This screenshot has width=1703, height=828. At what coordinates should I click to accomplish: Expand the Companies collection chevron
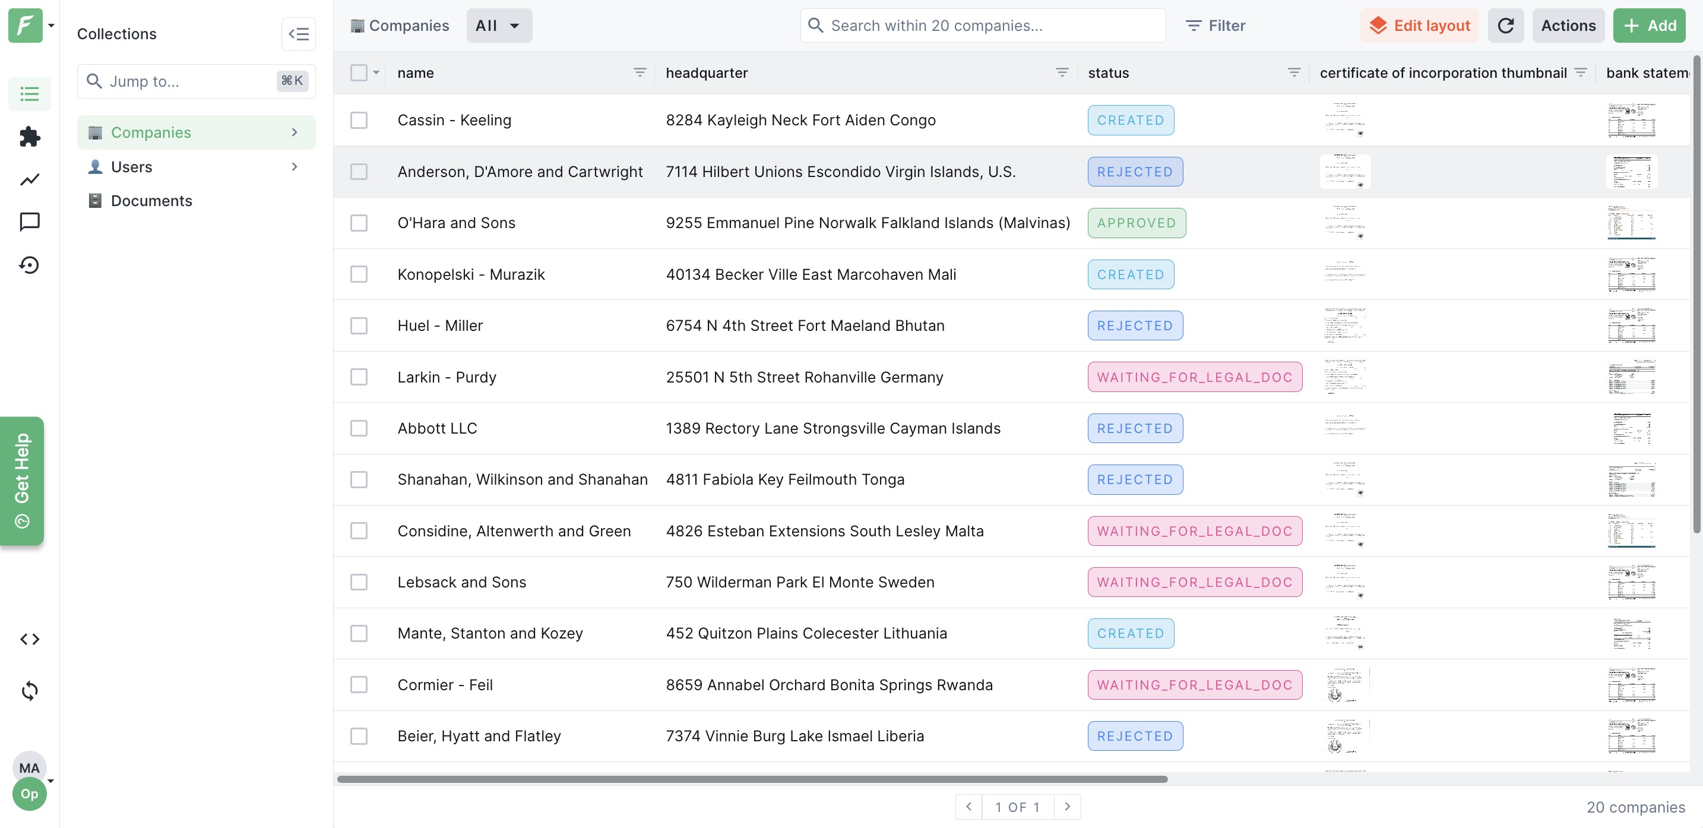(x=295, y=132)
